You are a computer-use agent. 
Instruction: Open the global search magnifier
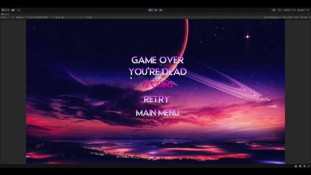point(280,10)
